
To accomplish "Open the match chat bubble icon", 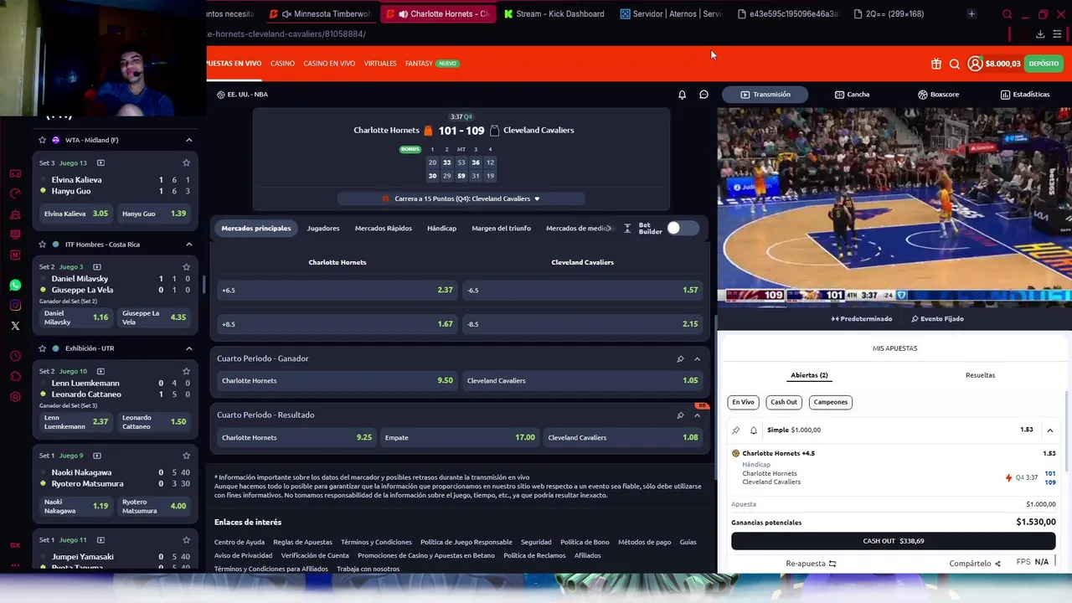I will pos(703,95).
